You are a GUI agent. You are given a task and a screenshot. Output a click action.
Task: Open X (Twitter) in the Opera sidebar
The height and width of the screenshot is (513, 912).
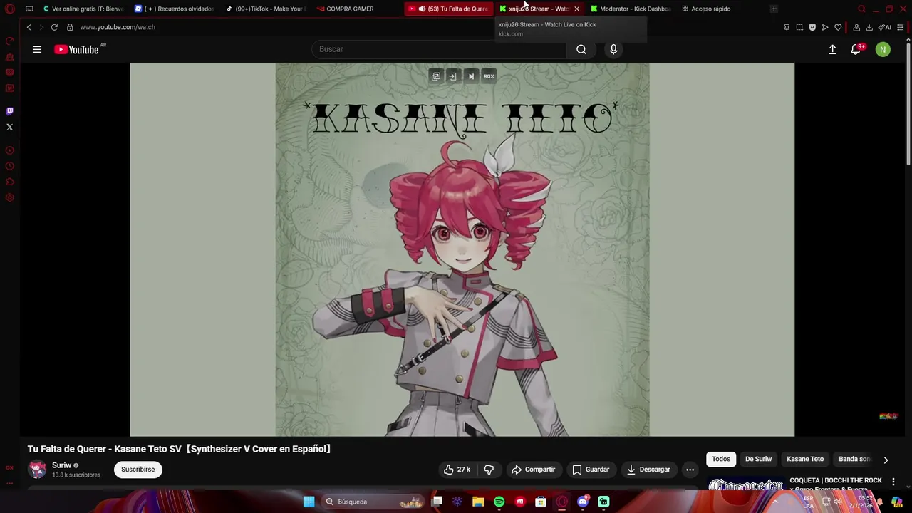coord(9,127)
